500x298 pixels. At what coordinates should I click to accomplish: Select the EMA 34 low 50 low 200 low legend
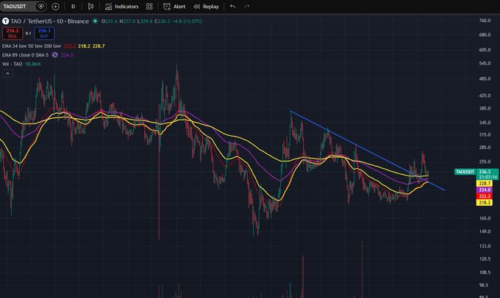tap(32, 46)
